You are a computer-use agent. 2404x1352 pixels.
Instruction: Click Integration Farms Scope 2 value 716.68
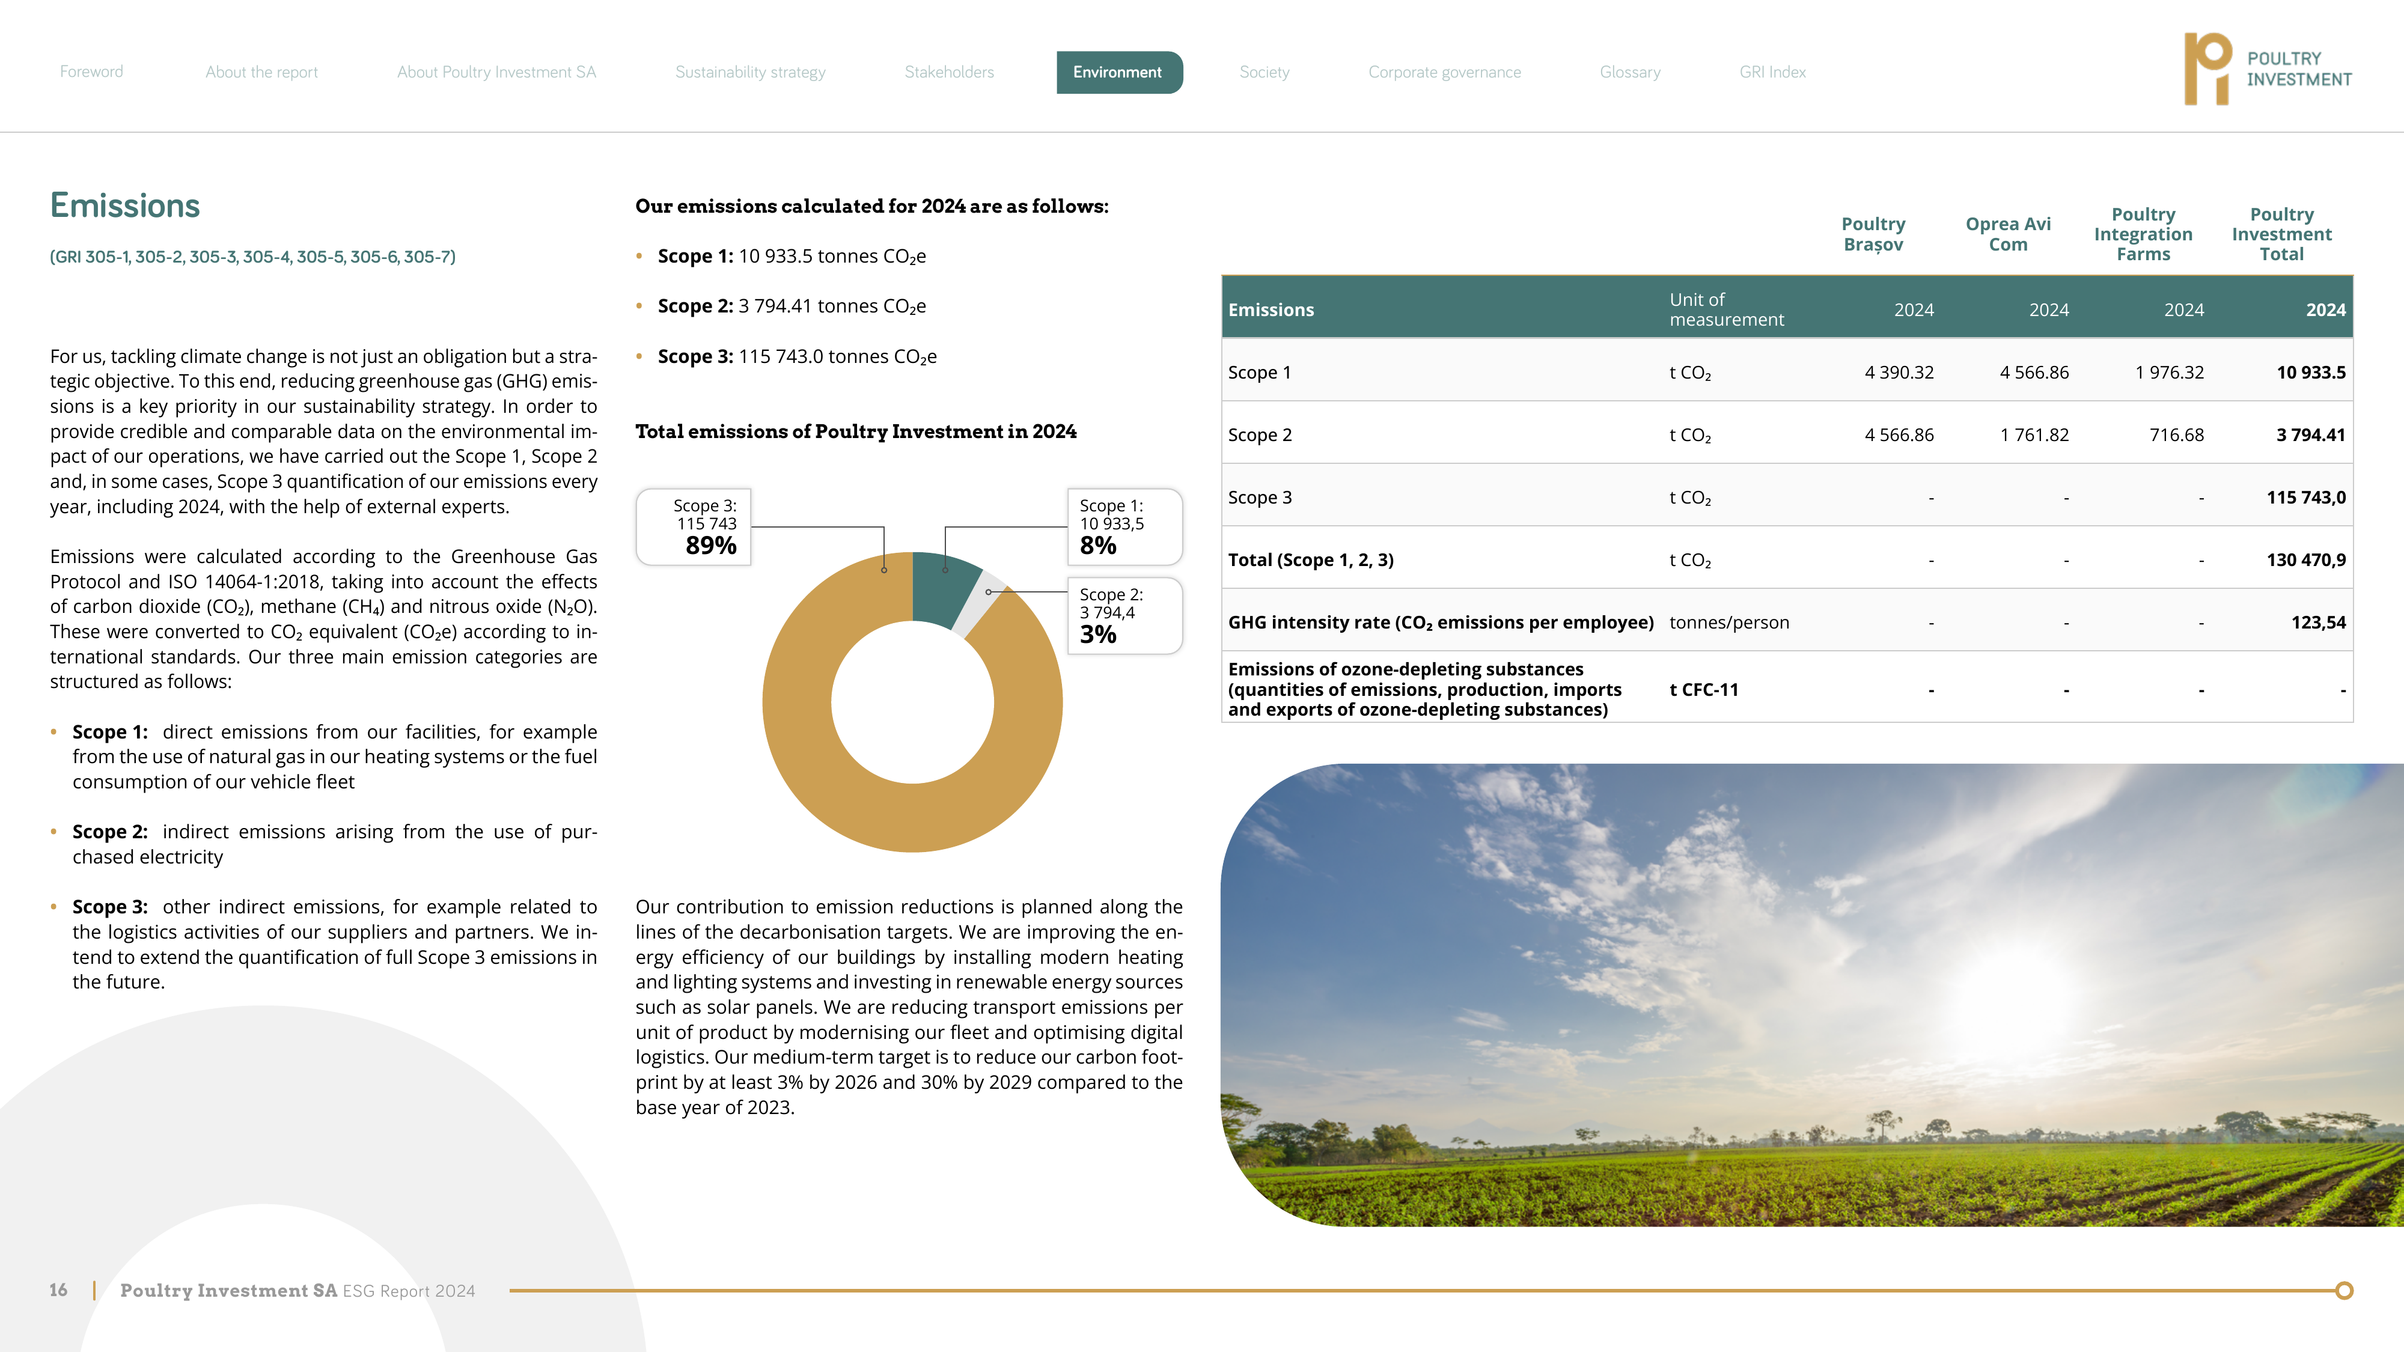(x=2176, y=435)
